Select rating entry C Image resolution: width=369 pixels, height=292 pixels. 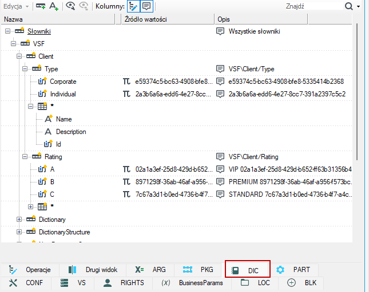pyautogui.click(x=52, y=194)
